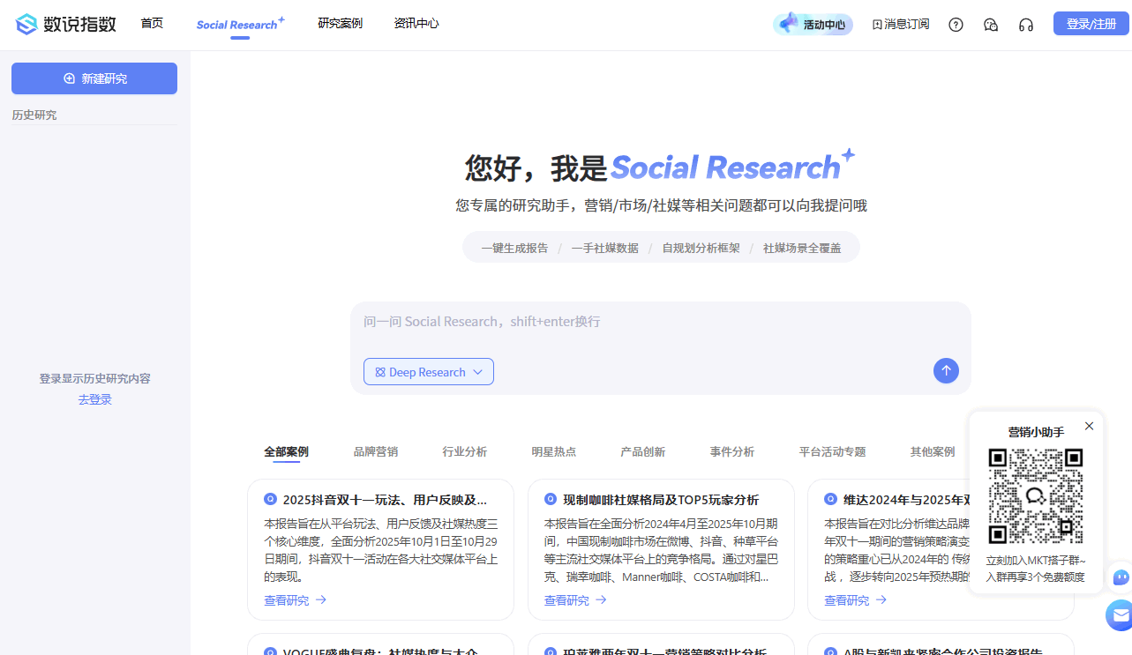1132x655 pixels.
Task: Click the 去登录 link in sidebar
Action: [94, 399]
